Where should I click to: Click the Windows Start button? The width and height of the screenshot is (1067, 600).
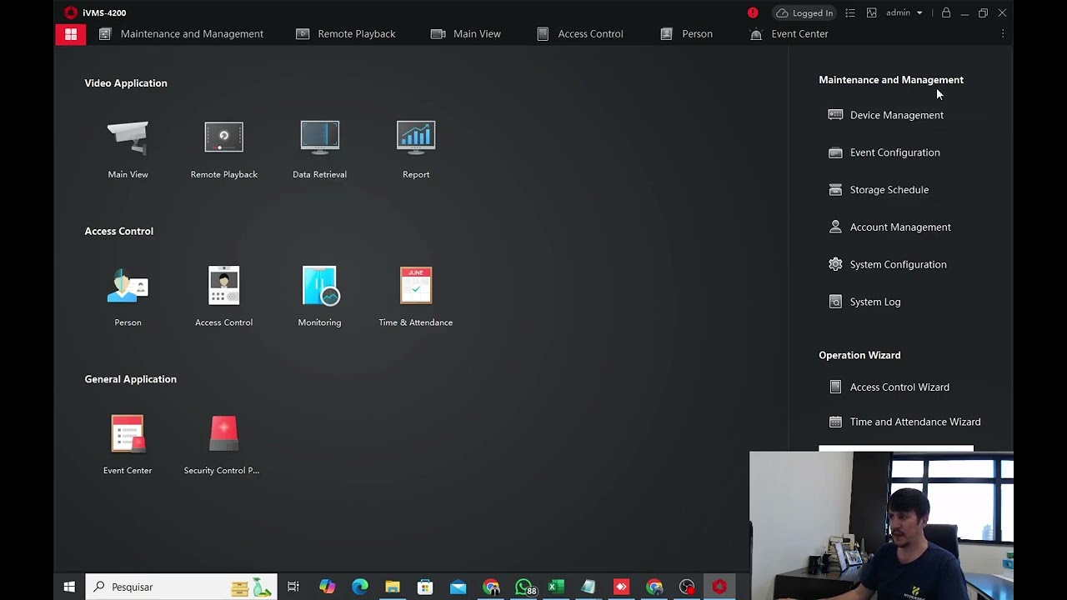69,587
